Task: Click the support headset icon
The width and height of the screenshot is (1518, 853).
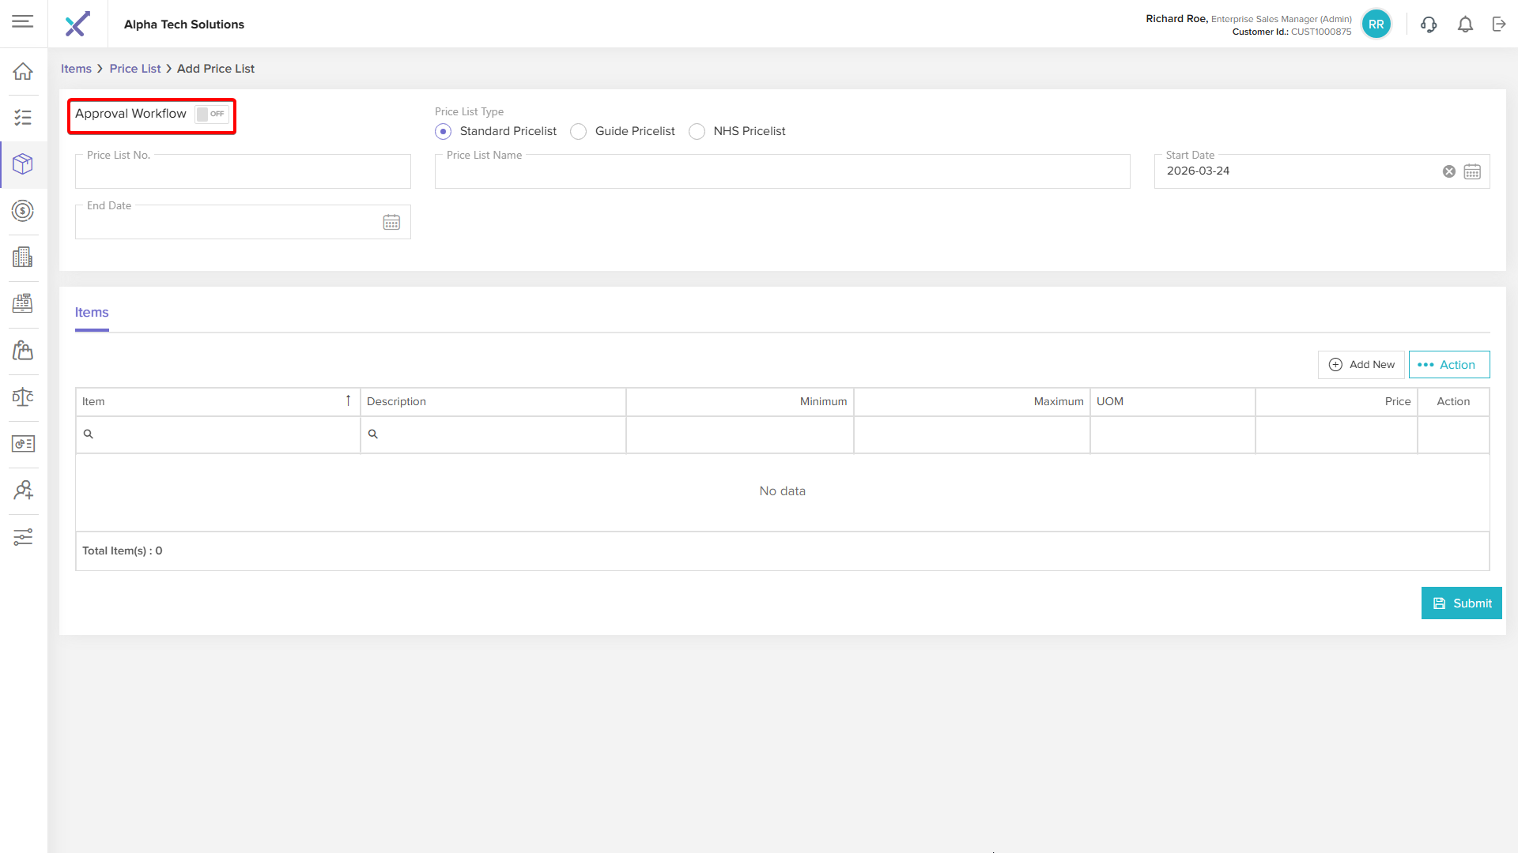Action: 1429,24
